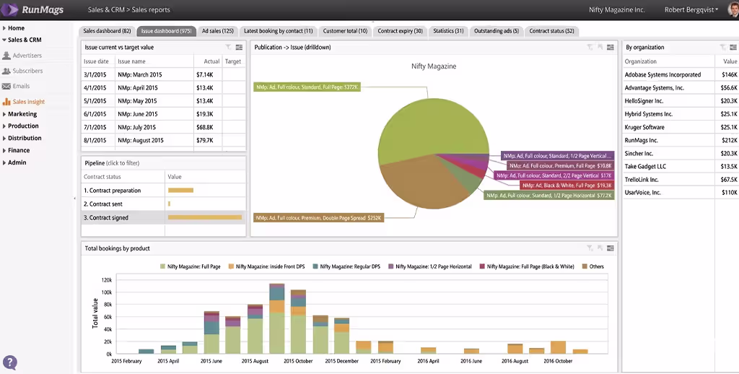Toggle Nifty Magazine: Full Page legend series
The image size is (739, 374).
tap(191, 266)
